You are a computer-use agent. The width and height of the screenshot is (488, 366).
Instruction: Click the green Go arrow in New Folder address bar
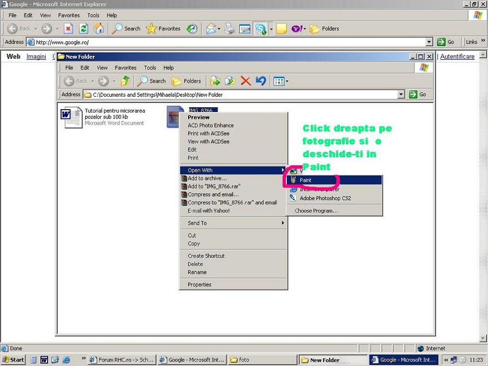[x=413, y=94]
